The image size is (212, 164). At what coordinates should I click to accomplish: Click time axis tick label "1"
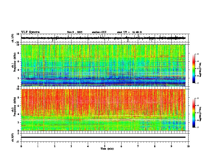(38, 146)
